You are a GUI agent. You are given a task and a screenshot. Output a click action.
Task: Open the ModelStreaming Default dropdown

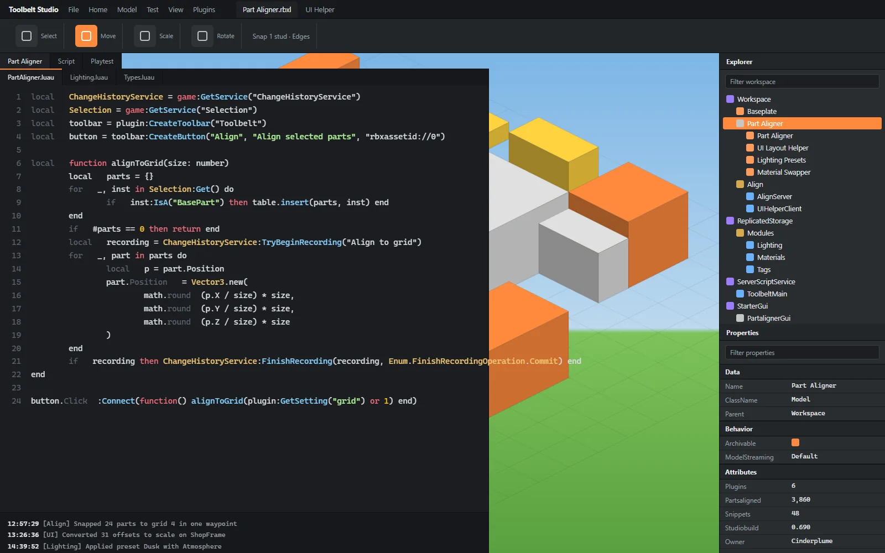coord(804,457)
